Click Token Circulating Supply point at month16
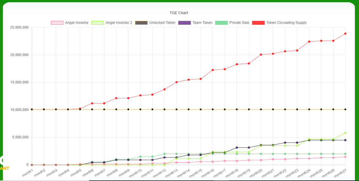 click(213, 70)
